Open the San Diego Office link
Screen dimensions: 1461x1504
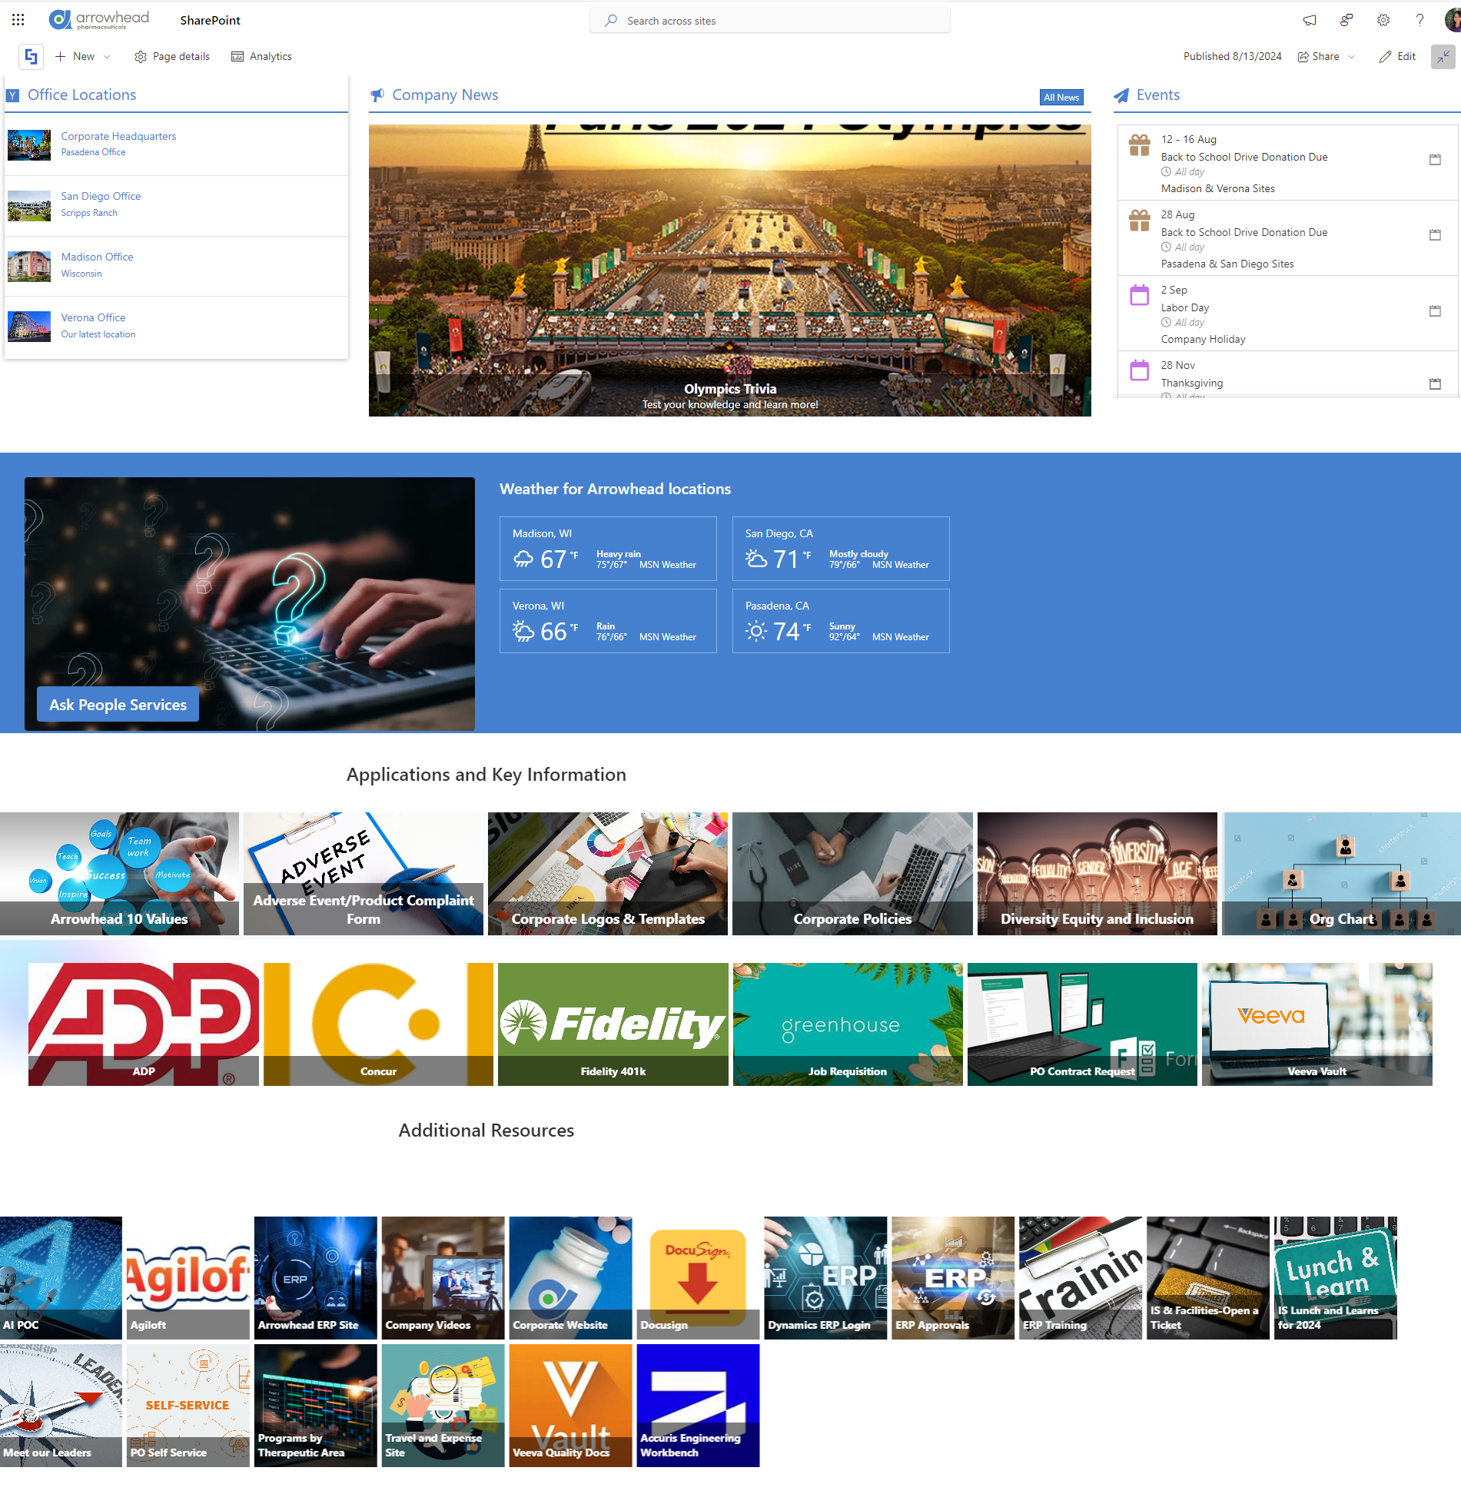point(101,196)
